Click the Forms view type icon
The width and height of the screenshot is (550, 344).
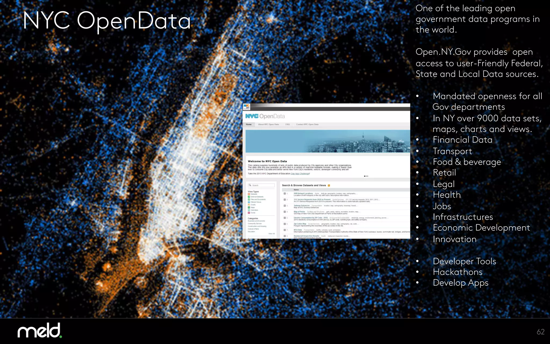point(249,213)
